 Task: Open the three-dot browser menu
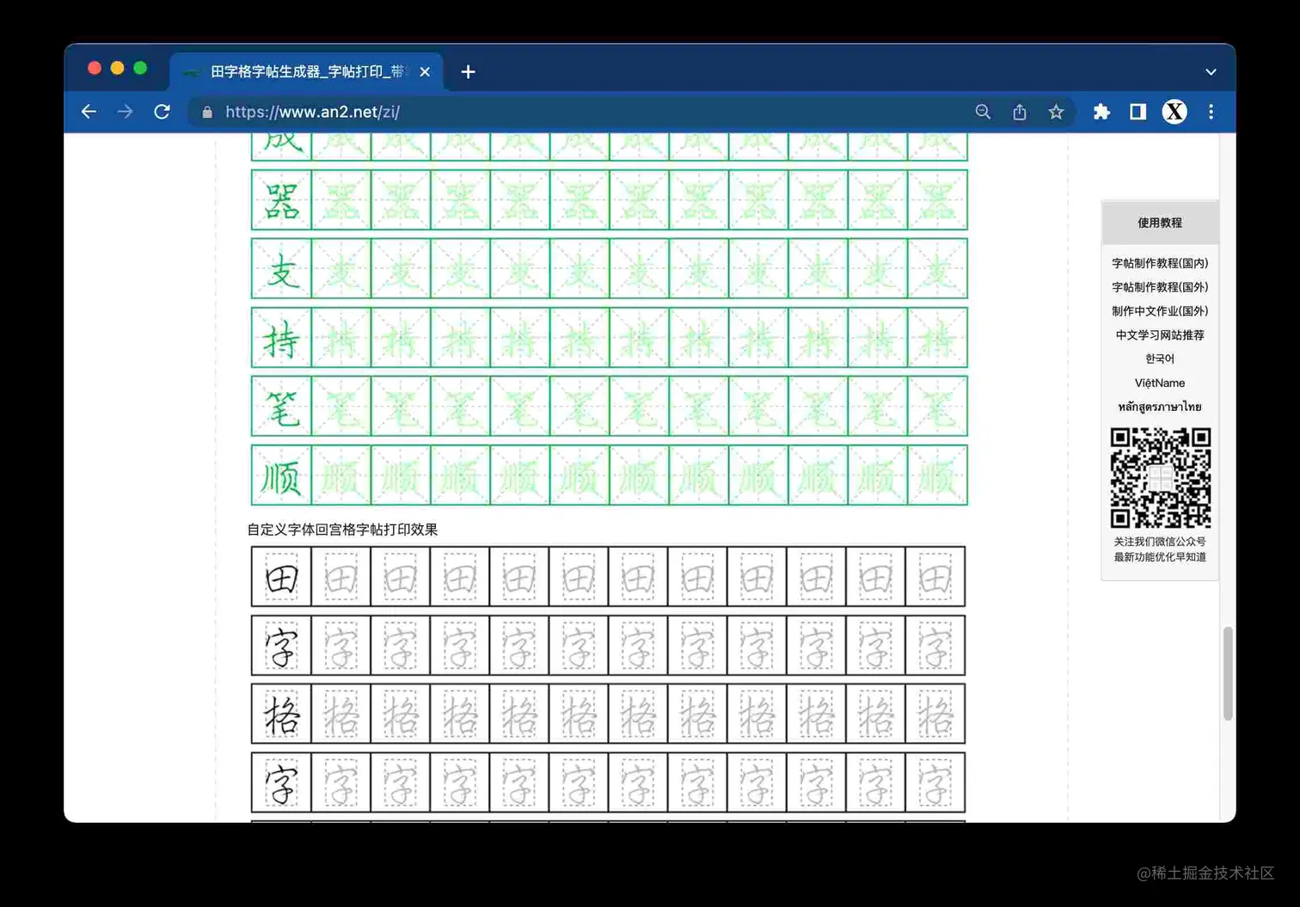point(1211,112)
